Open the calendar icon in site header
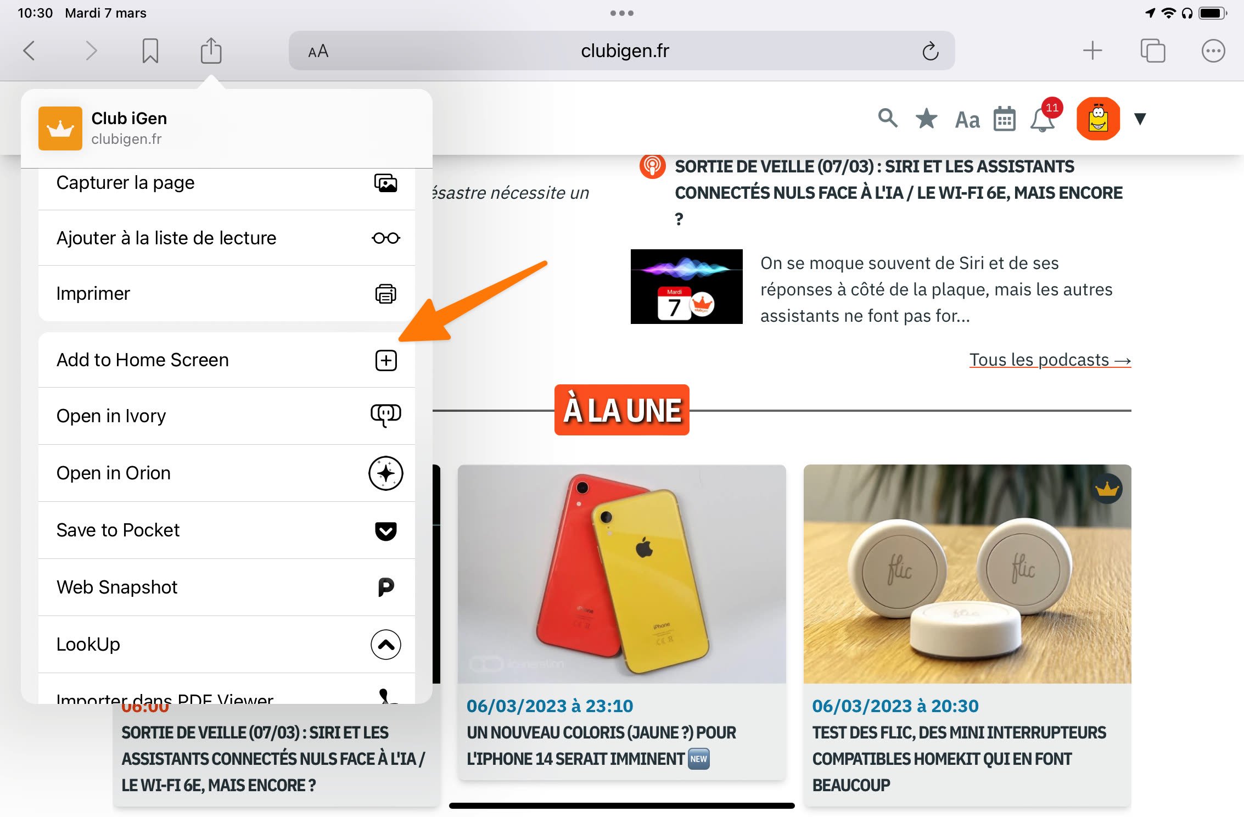Image resolution: width=1244 pixels, height=817 pixels. click(x=1005, y=119)
